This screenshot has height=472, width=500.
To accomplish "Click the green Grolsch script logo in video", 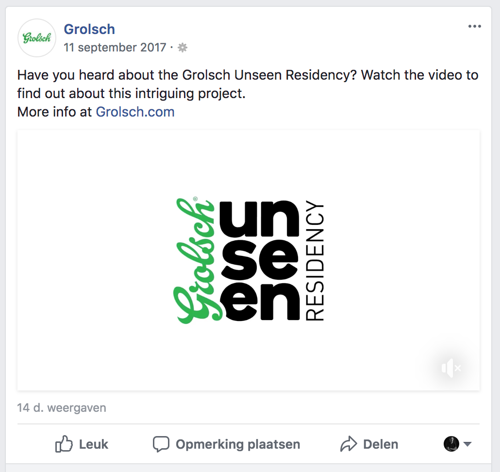I will 195,260.
